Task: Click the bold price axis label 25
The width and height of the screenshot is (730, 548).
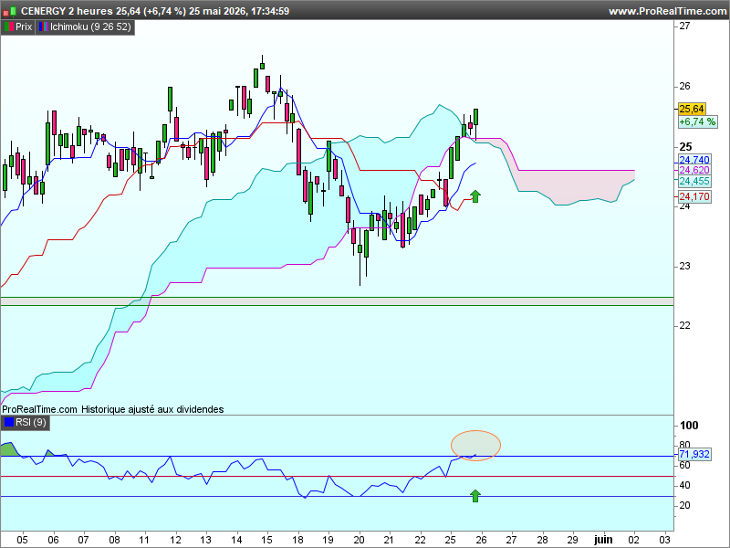Action: pos(685,147)
